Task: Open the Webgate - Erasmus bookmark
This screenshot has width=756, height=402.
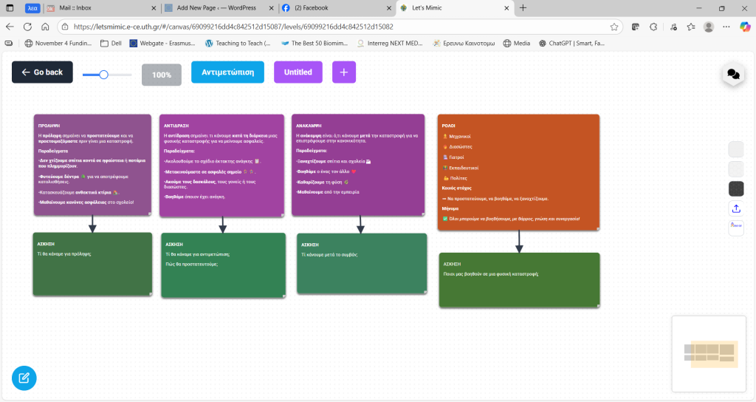Action: 162,44
